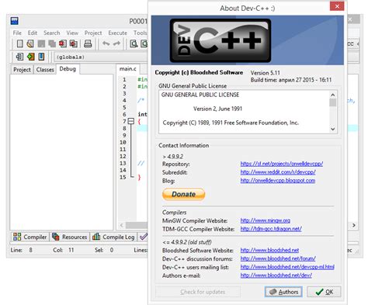Image resolution: width=368 pixels, height=305 pixels.
Task: Click the Redo arrow in the toolbar
Action: click(116, 43)
